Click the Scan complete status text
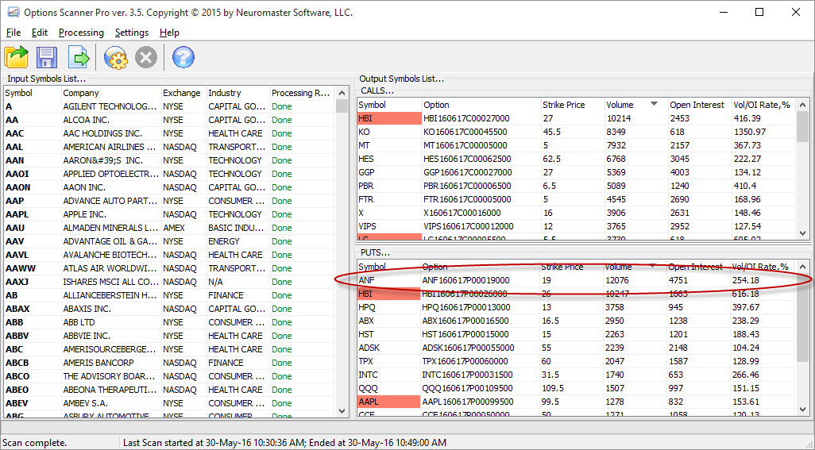Viewport: 815px width, 450px height. (35, 443)
